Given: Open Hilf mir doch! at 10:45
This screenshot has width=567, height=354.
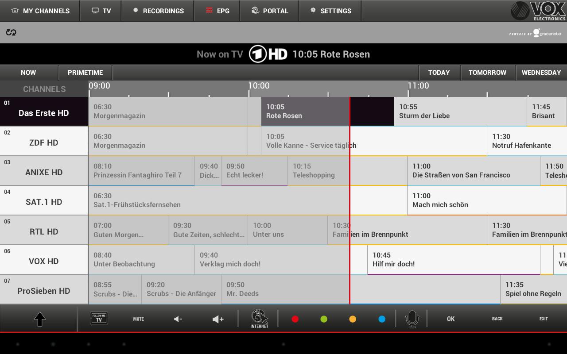Looking at the screenshot, I should pos(454,260).
